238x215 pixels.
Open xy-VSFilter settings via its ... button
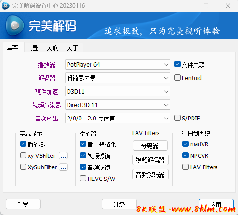(63, 155)
